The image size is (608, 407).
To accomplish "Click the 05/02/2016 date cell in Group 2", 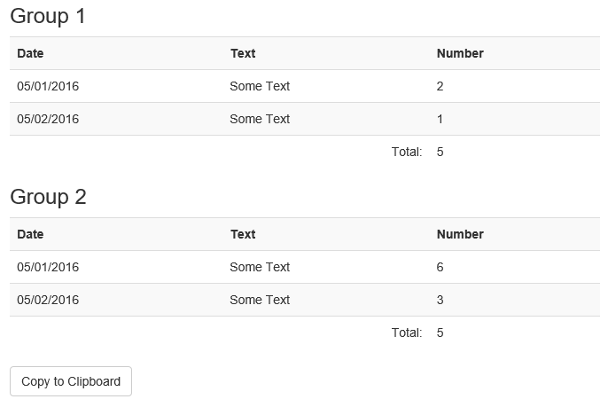I will (48, 300).
